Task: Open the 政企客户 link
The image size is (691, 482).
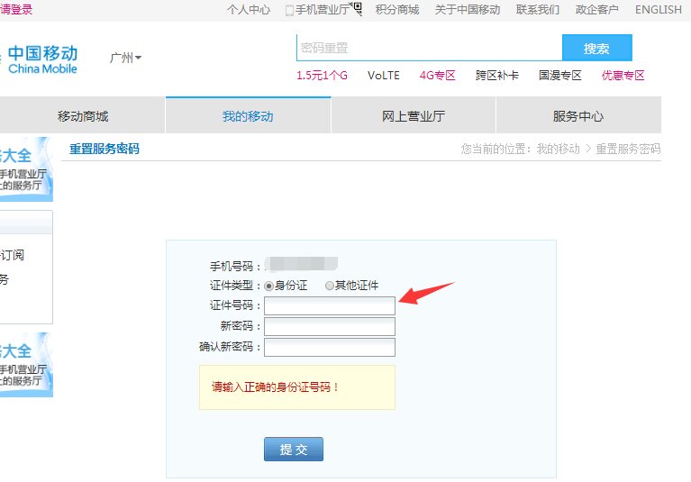Action: coord(596,10)
